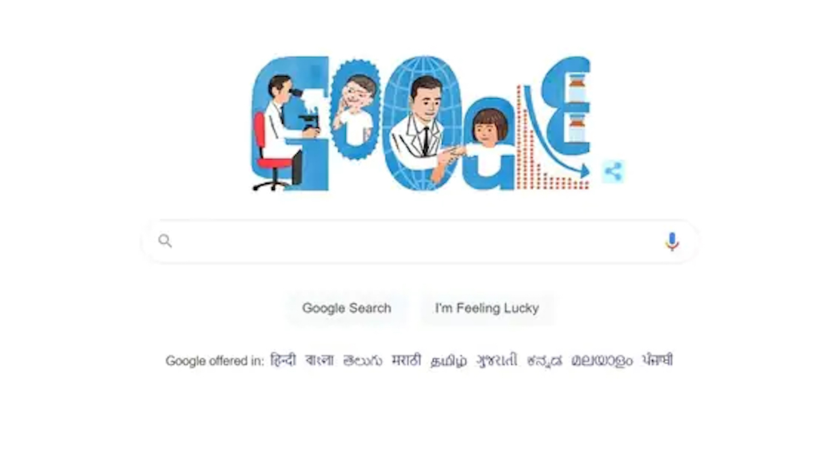Click the doctor on the globe doodle
This screenshot has width=813, height=457.
point(423,123)
